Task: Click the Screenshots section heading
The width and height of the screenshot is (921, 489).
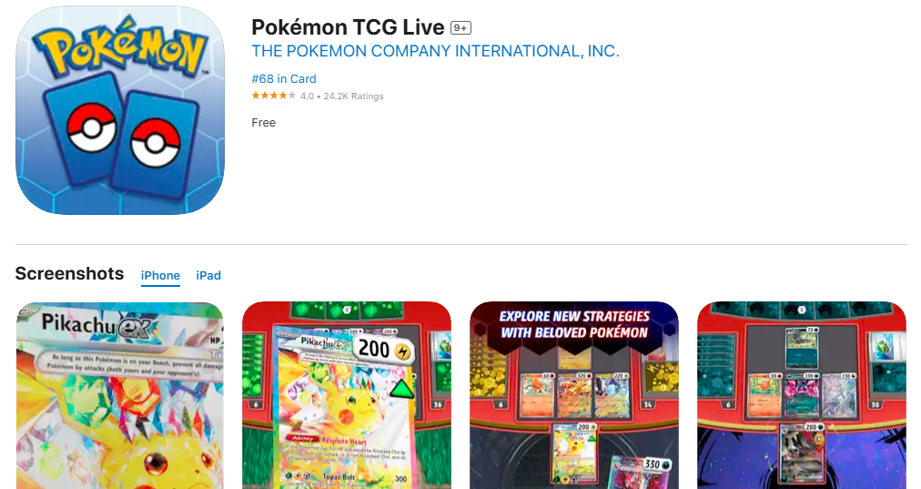Action: point(69,274)
